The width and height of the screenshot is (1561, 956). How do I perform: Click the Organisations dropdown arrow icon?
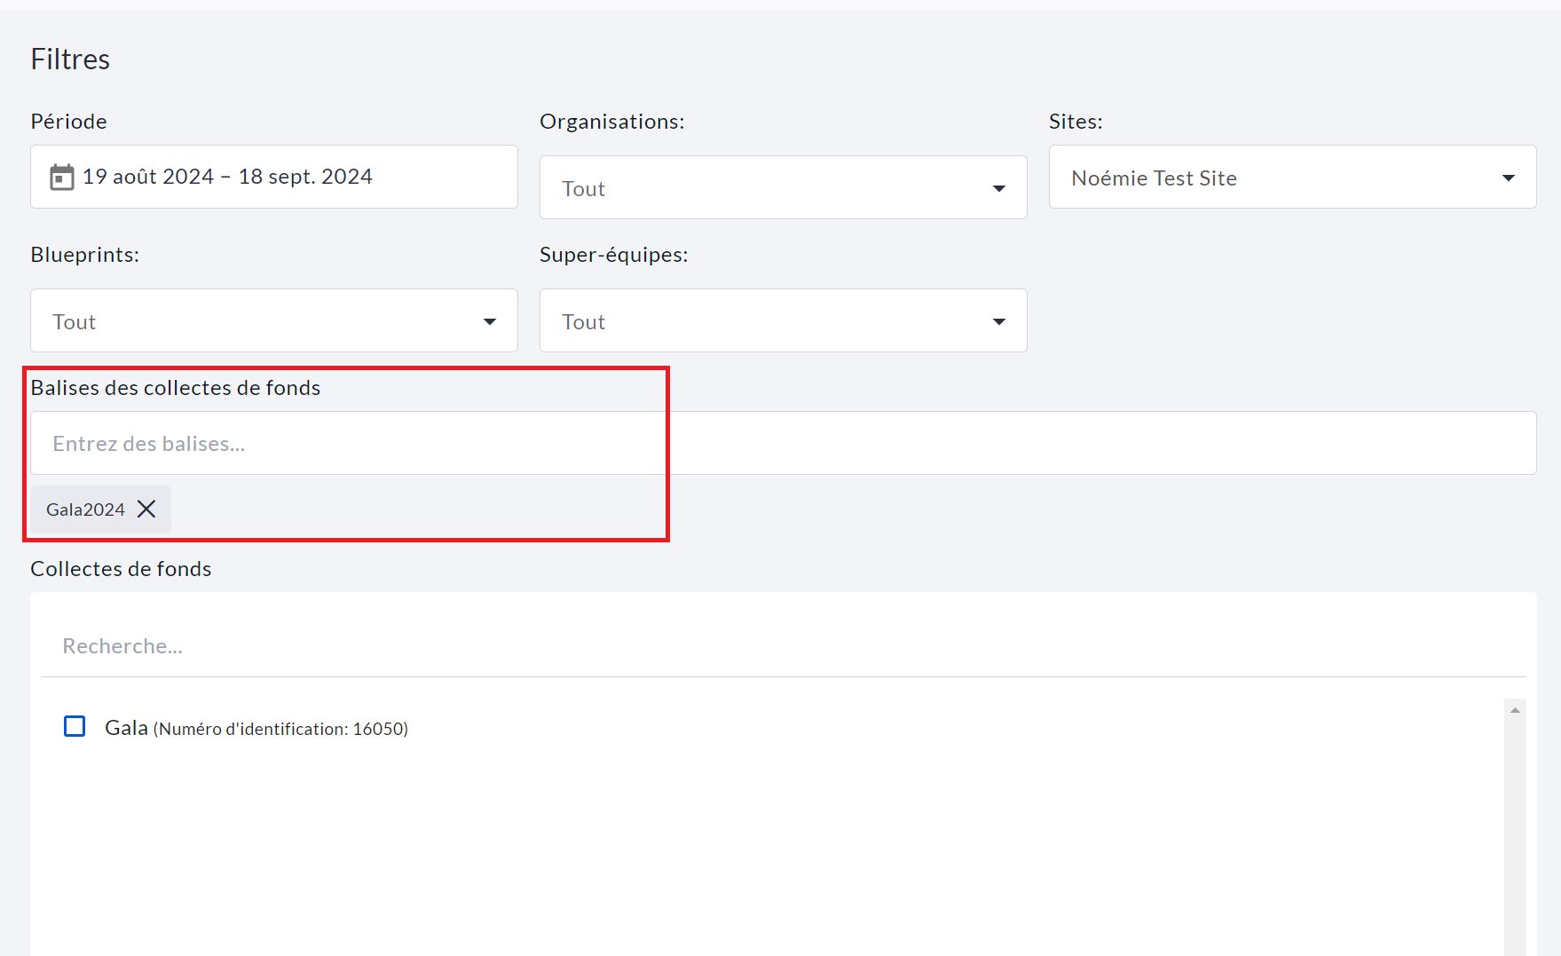click(x=998, y=188)
